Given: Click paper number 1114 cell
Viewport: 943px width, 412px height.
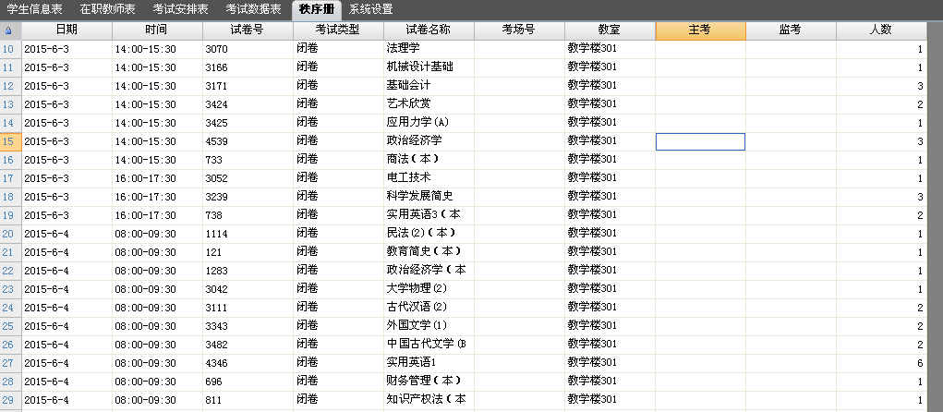Looking at the screenshot, I should click(x=248, y=234).
